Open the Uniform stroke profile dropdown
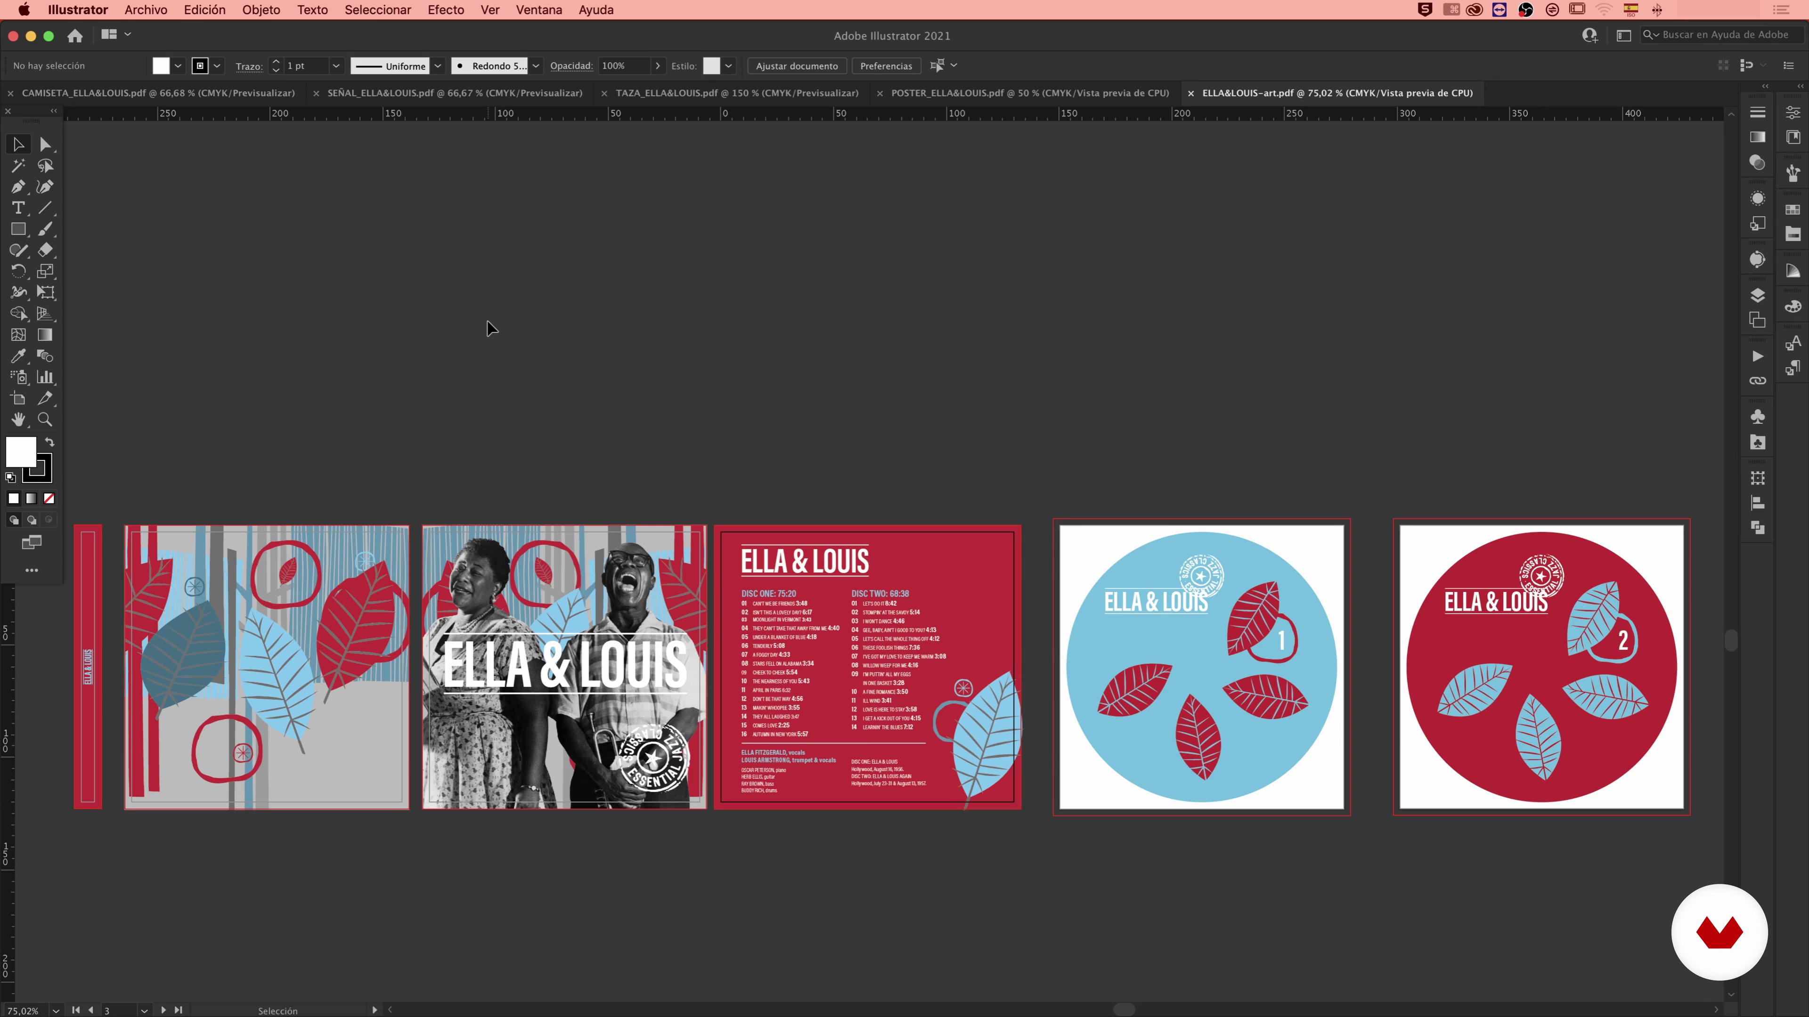The height and width of the screenshot is (1017, 1809). (x=438, y=66)
